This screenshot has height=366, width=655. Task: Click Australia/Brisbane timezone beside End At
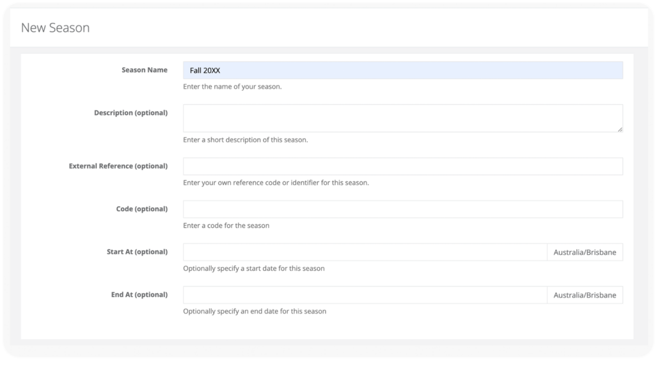coord(585,295)
